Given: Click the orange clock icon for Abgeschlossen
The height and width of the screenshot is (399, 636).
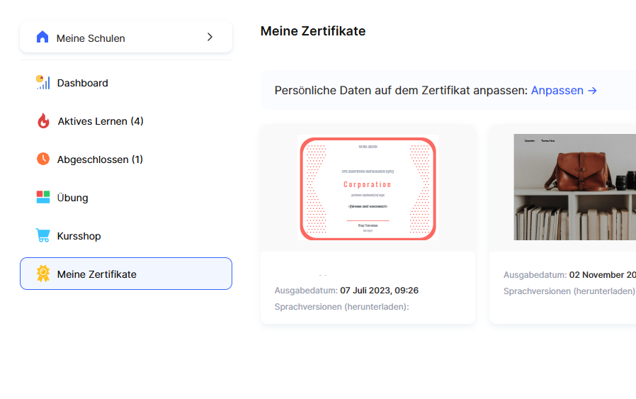Looking at the screenshot, I should point(43,159).
